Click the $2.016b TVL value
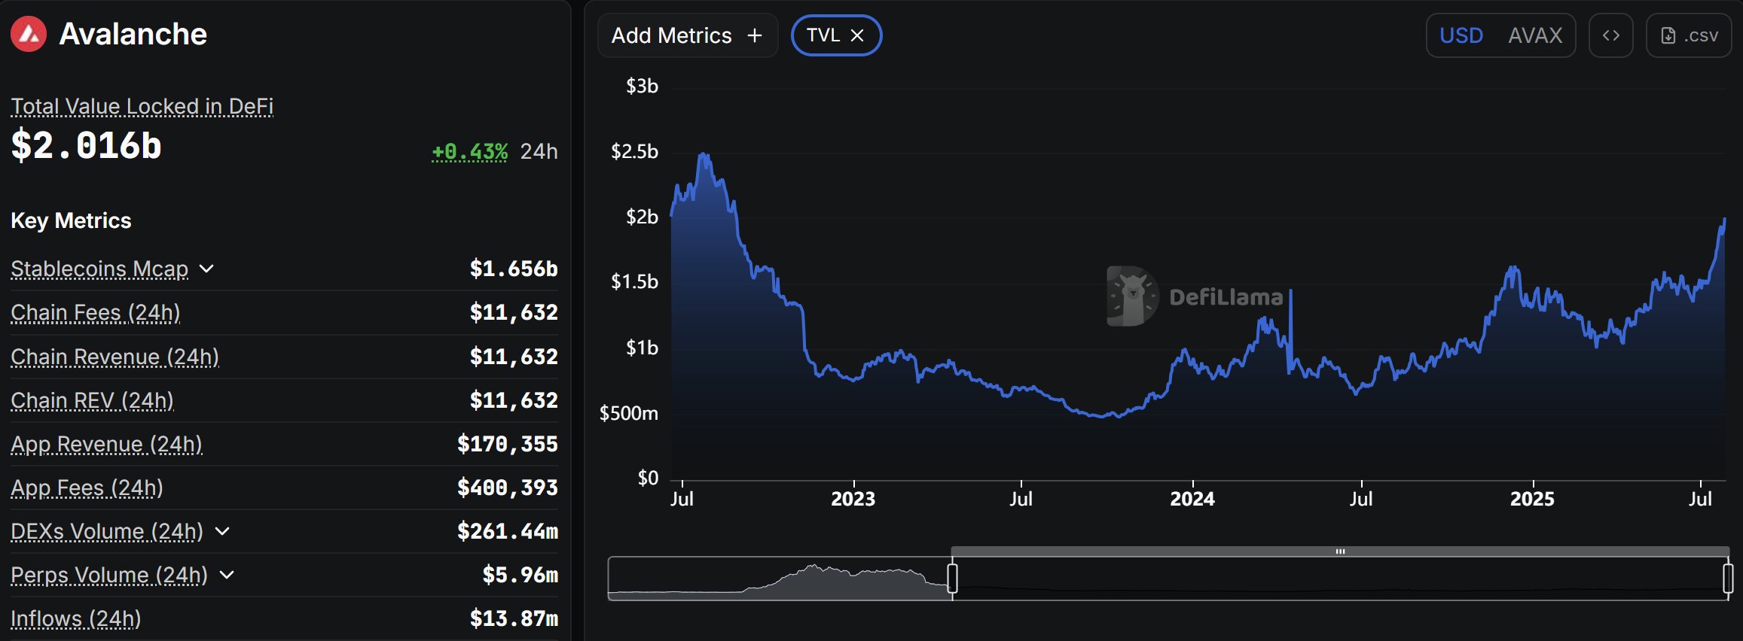The width and height of the screenshot is (1743, 641). tap(87, 145)
